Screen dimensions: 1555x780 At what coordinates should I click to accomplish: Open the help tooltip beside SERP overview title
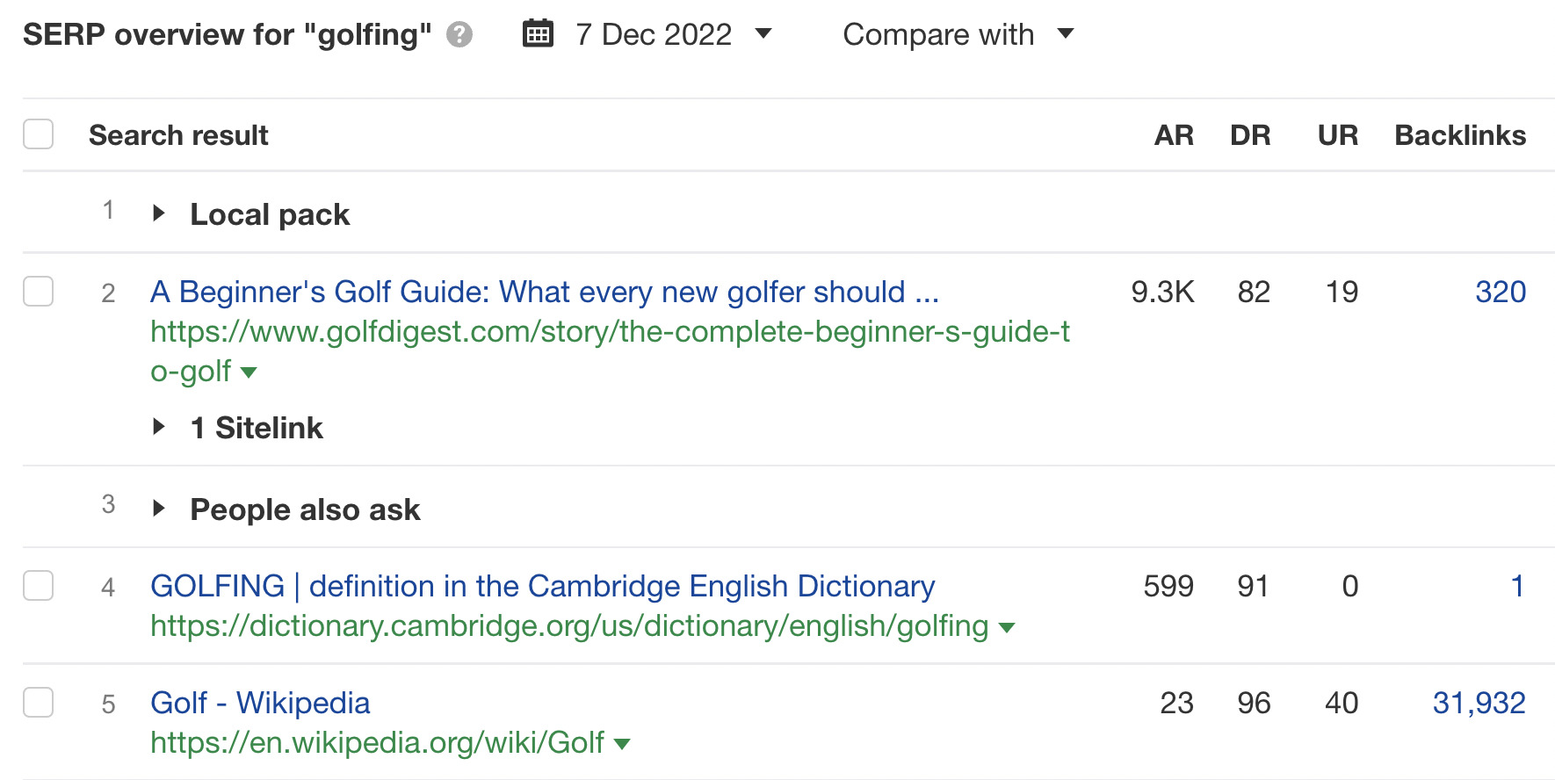(459, 35)
